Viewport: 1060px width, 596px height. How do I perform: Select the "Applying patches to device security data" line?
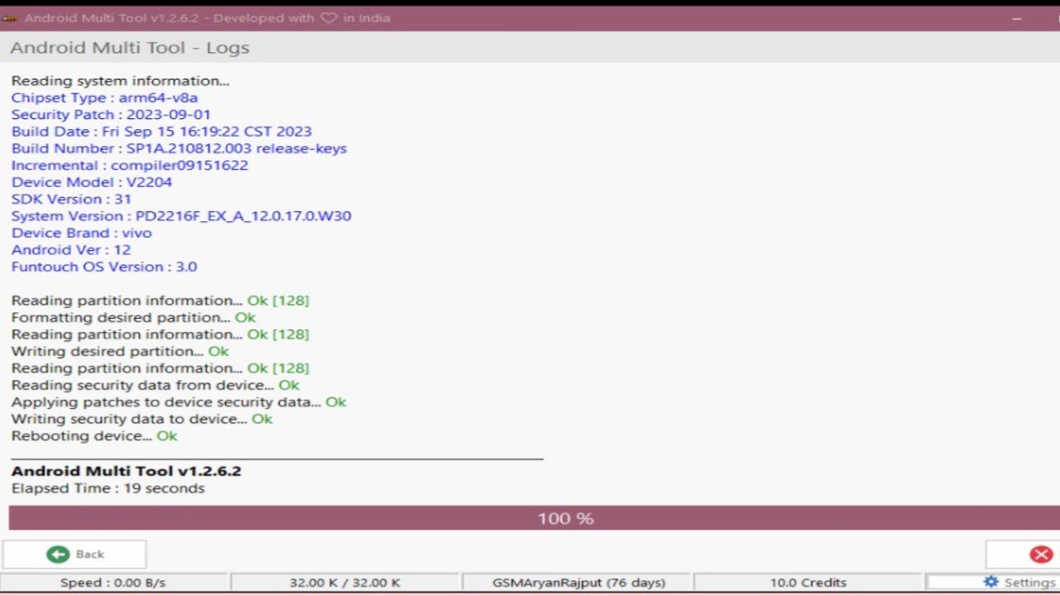click(x=179, y=402)
